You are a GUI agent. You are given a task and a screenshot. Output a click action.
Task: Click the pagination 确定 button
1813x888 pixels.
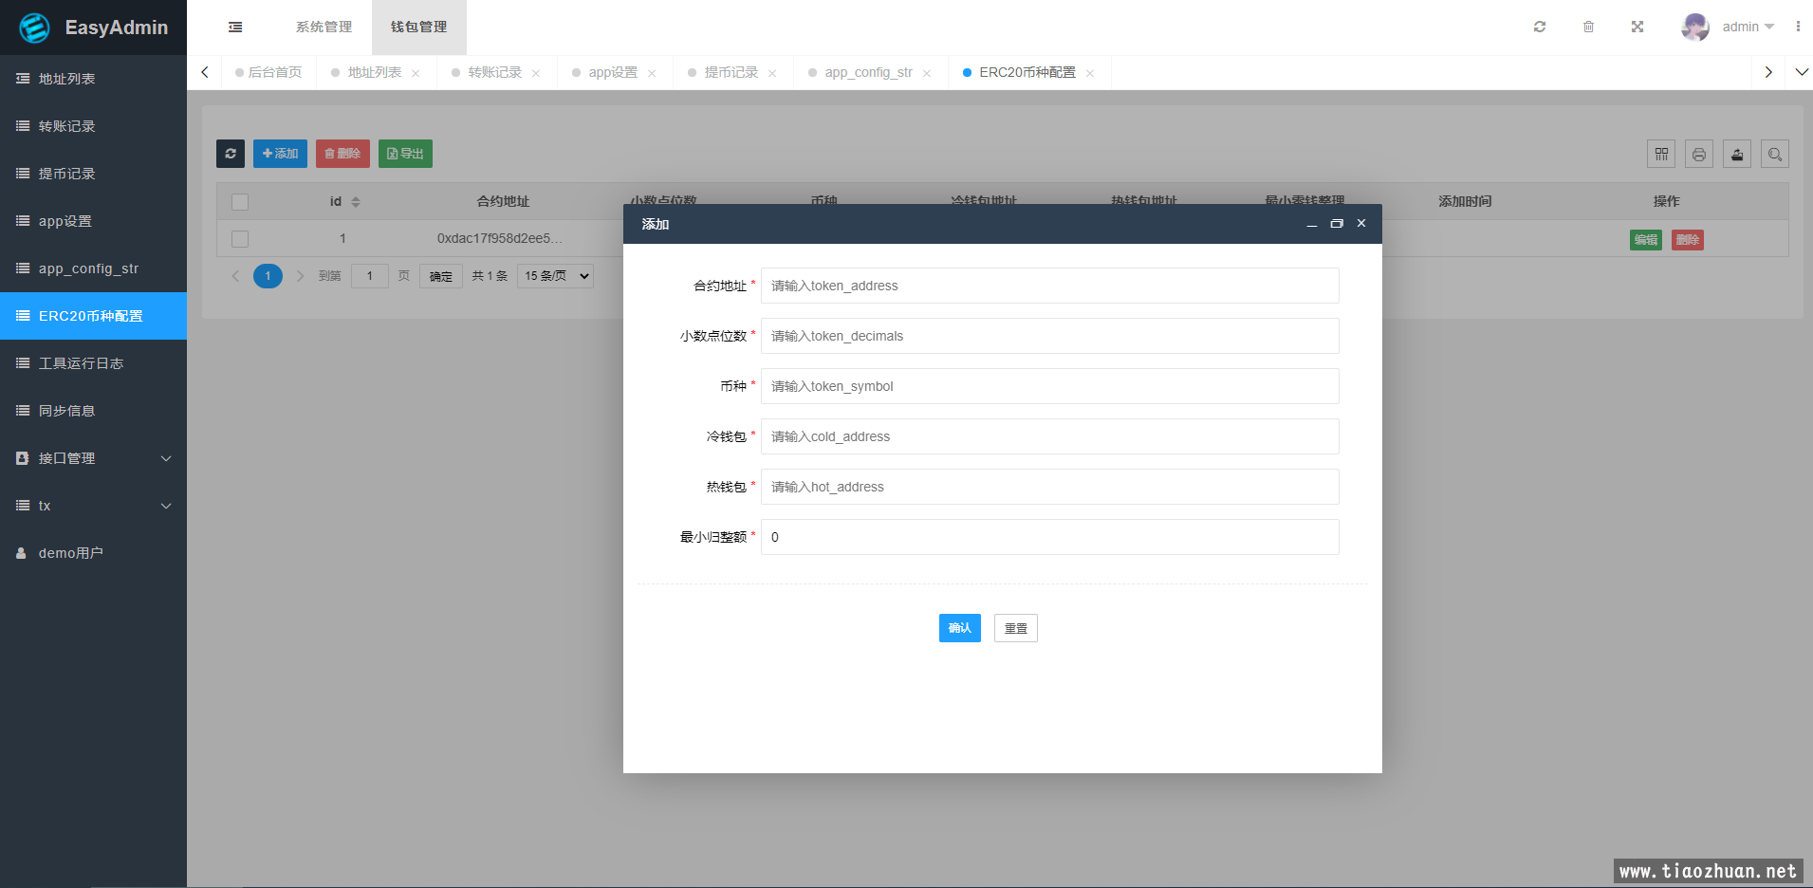[441, 276]
